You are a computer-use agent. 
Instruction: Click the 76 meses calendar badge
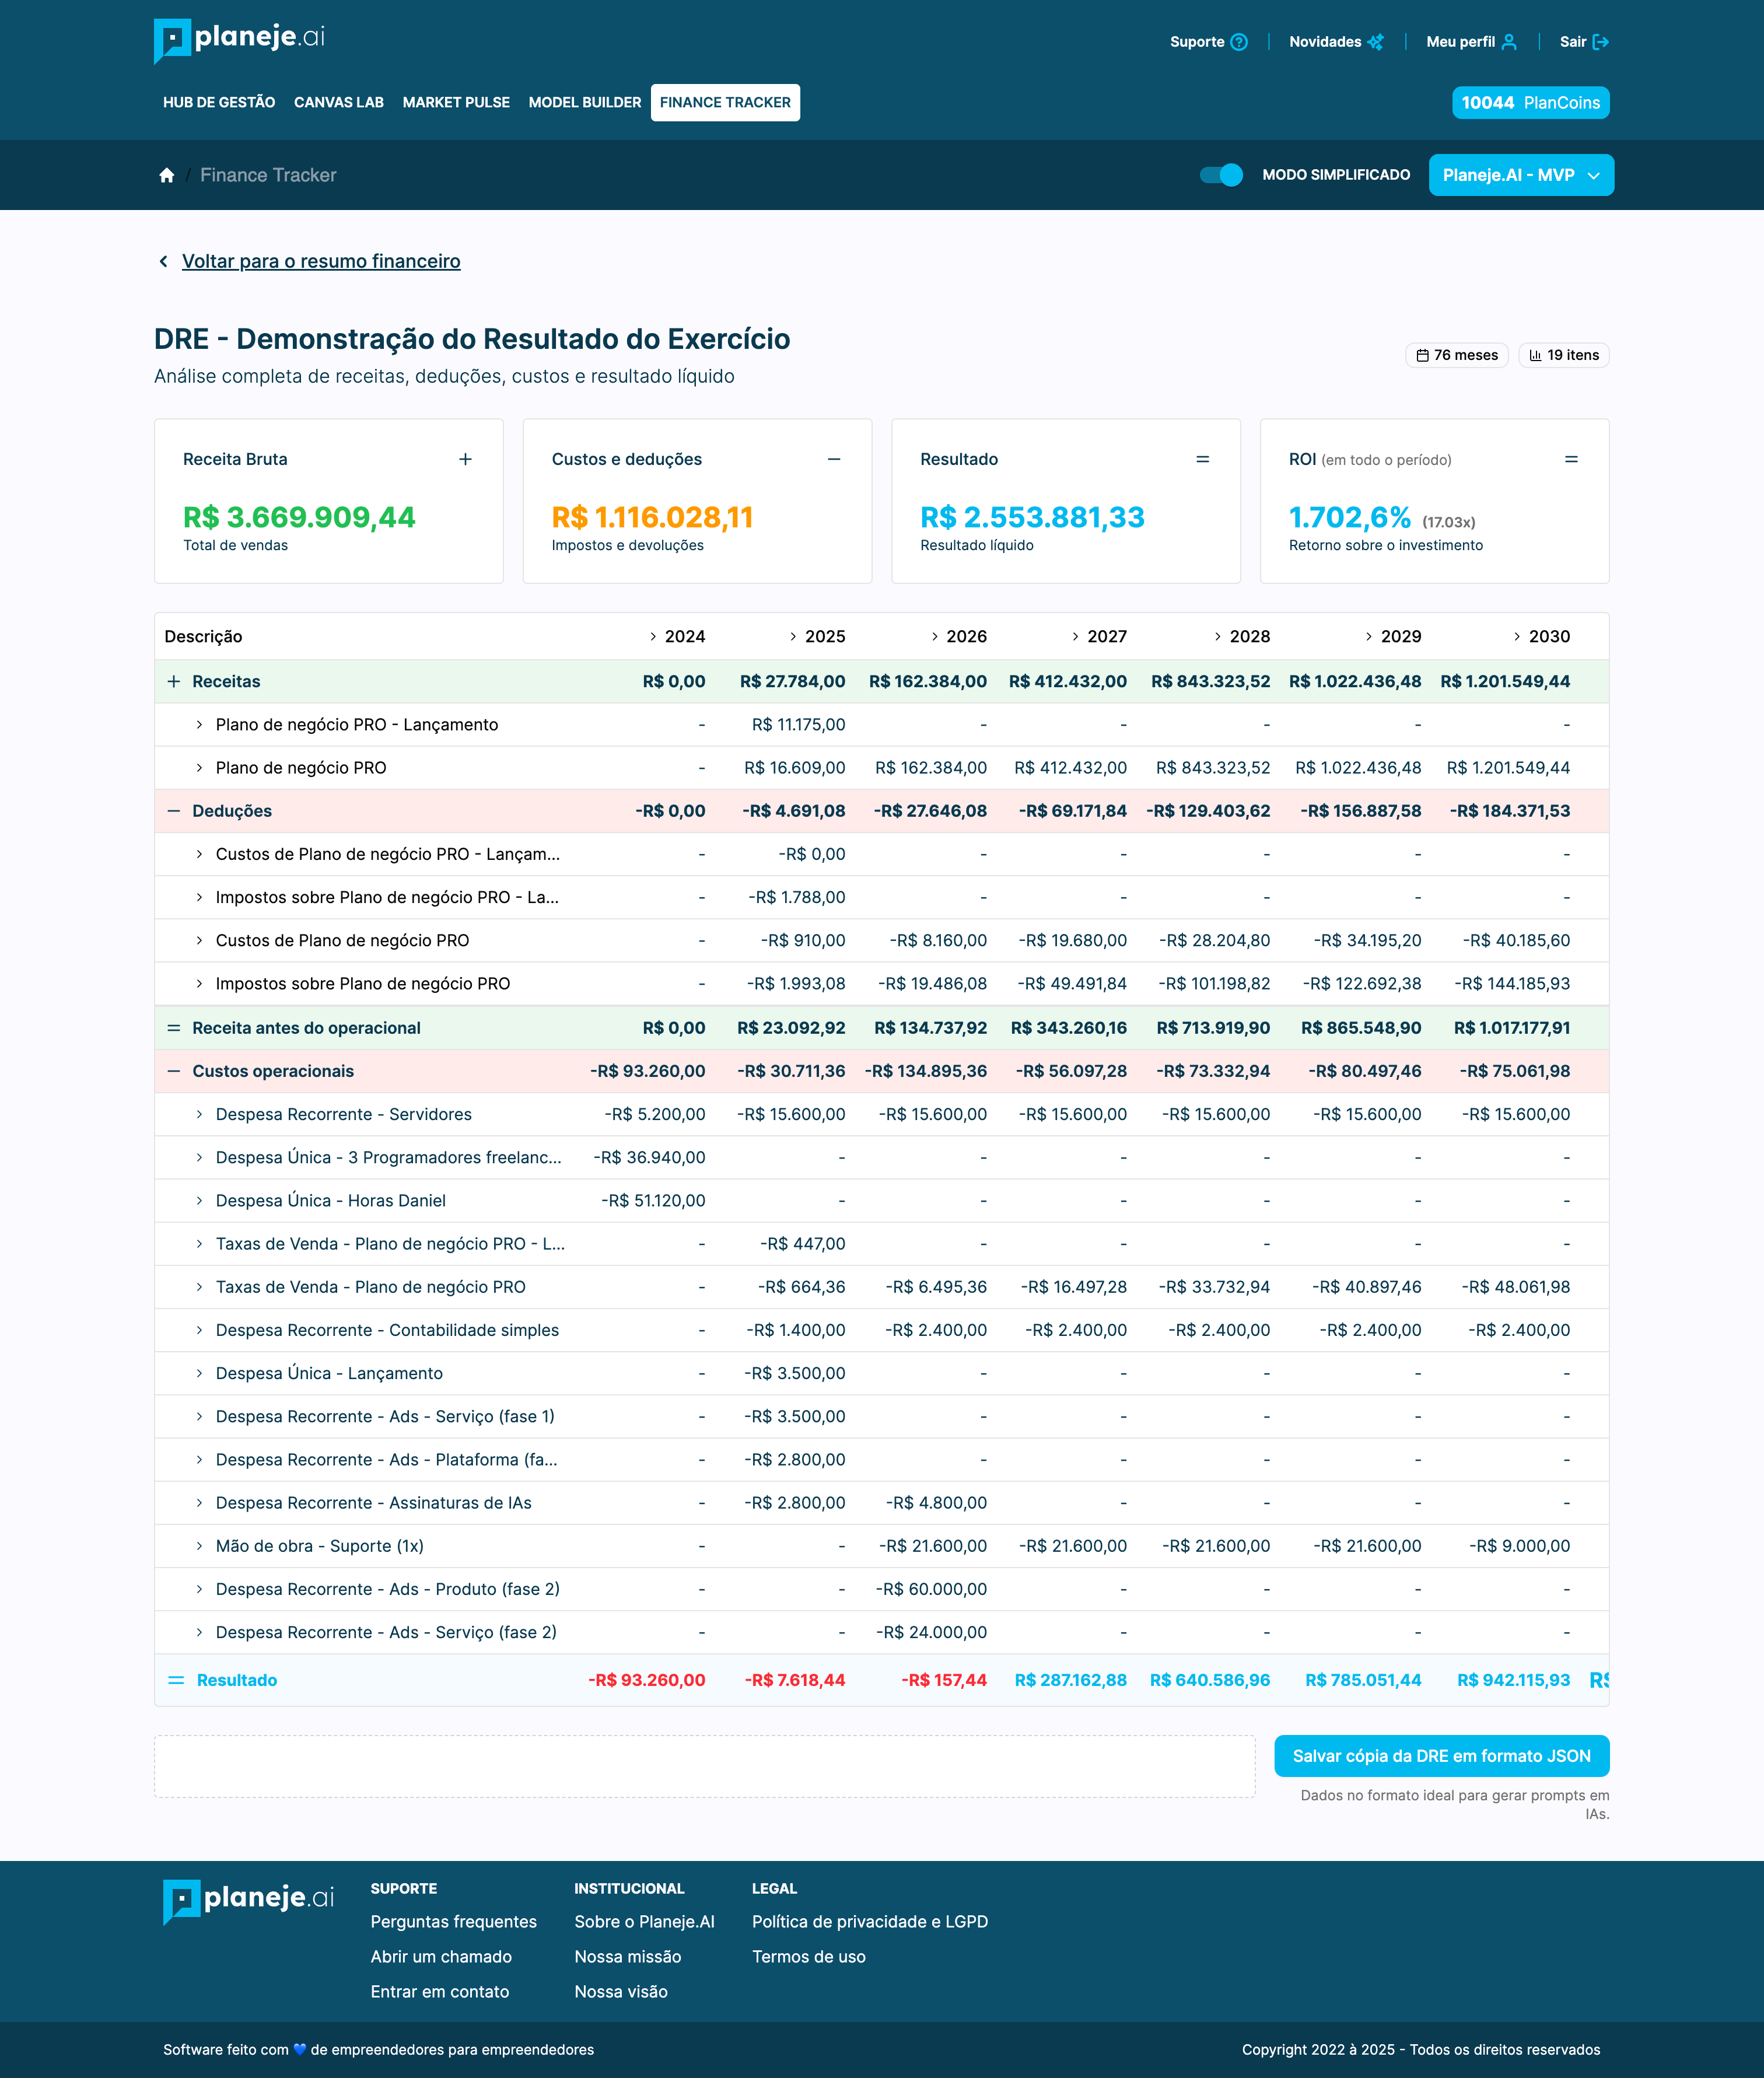point(1456,355)
